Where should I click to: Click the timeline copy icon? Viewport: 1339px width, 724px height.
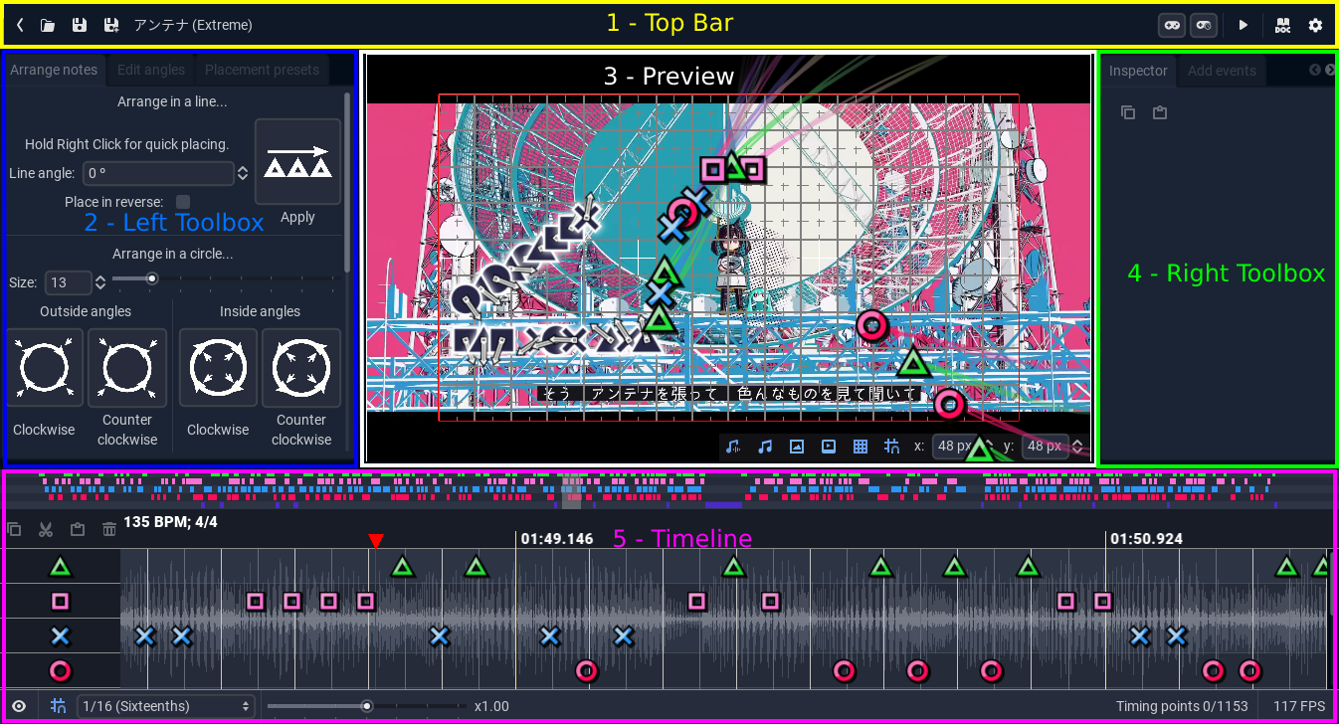click(x=14, y=530)
